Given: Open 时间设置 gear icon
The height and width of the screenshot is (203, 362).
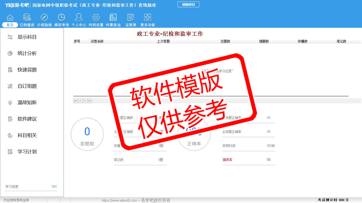Looking at the screenshot, I should pos(96,18).
